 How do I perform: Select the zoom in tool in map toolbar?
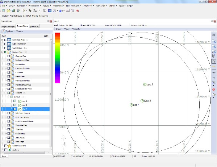[x=213, y=41]
